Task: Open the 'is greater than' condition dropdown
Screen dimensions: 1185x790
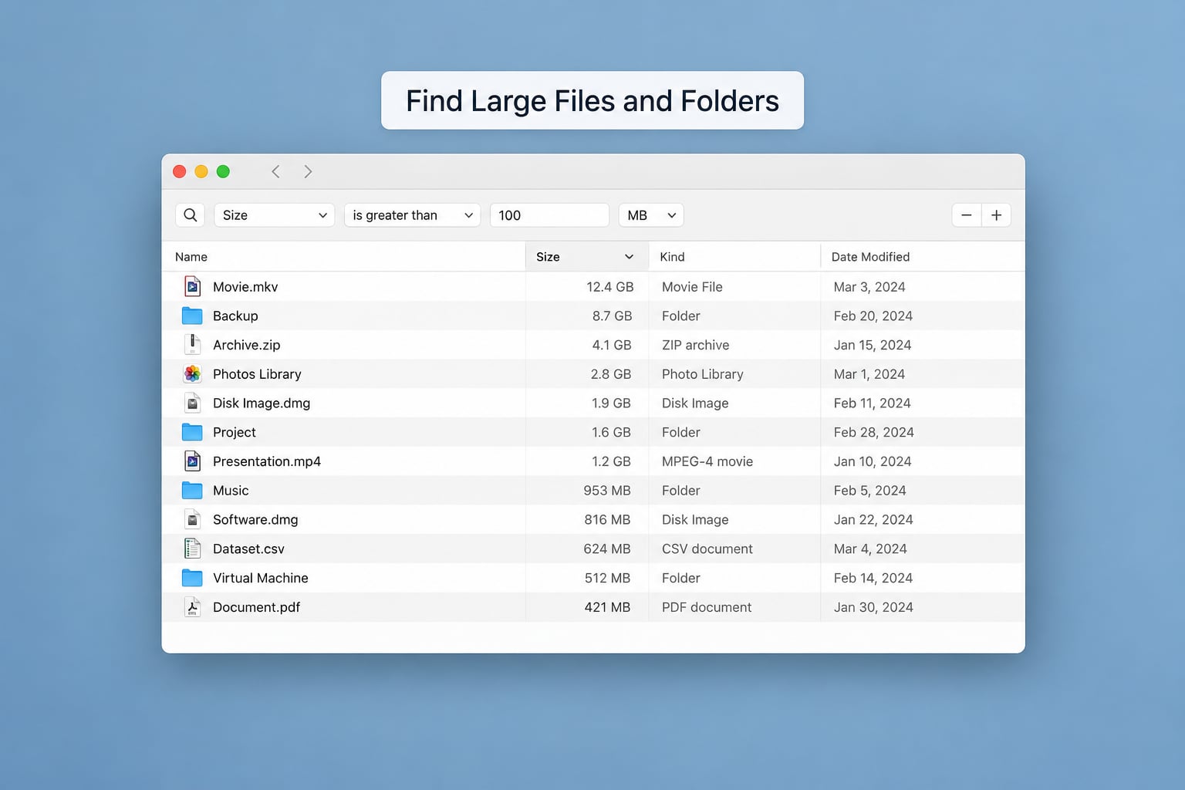Action: (412, 215)
